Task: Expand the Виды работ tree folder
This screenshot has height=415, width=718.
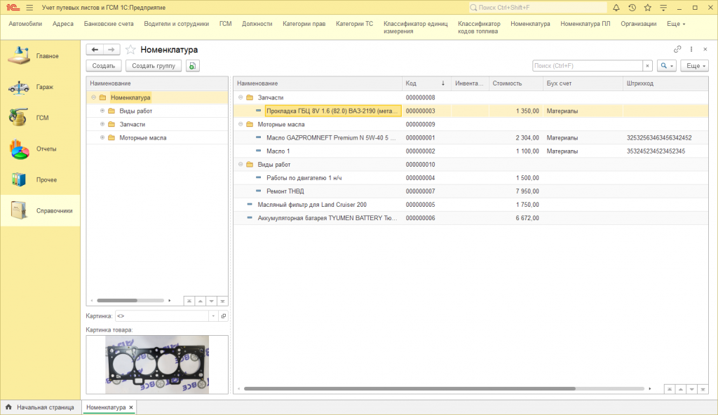Action: click(102, 111)
